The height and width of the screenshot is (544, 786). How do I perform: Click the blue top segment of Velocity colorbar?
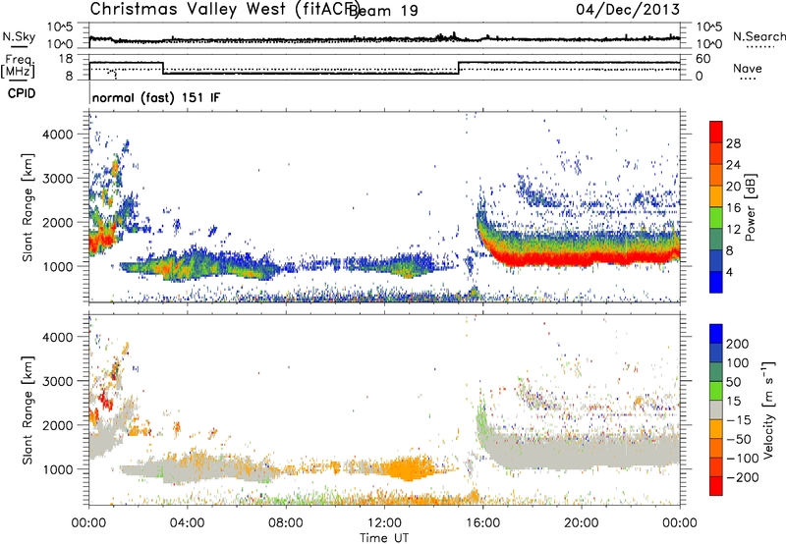point(716,334)
